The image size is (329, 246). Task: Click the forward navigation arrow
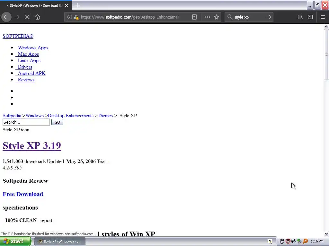17,17
